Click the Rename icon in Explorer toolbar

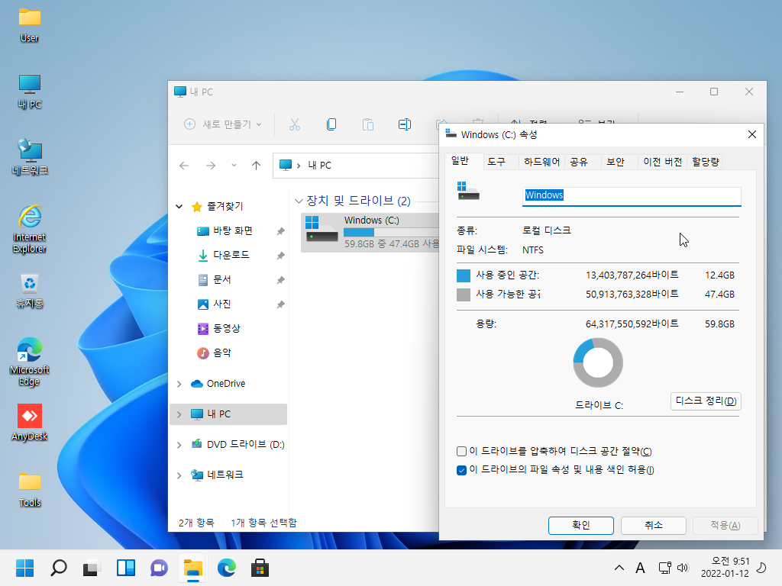(x=405, y=124)
